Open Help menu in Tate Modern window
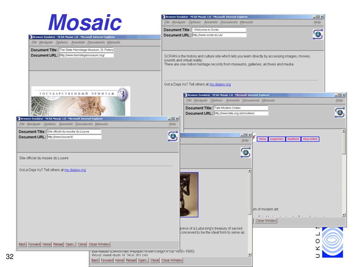 pos(339,100)
